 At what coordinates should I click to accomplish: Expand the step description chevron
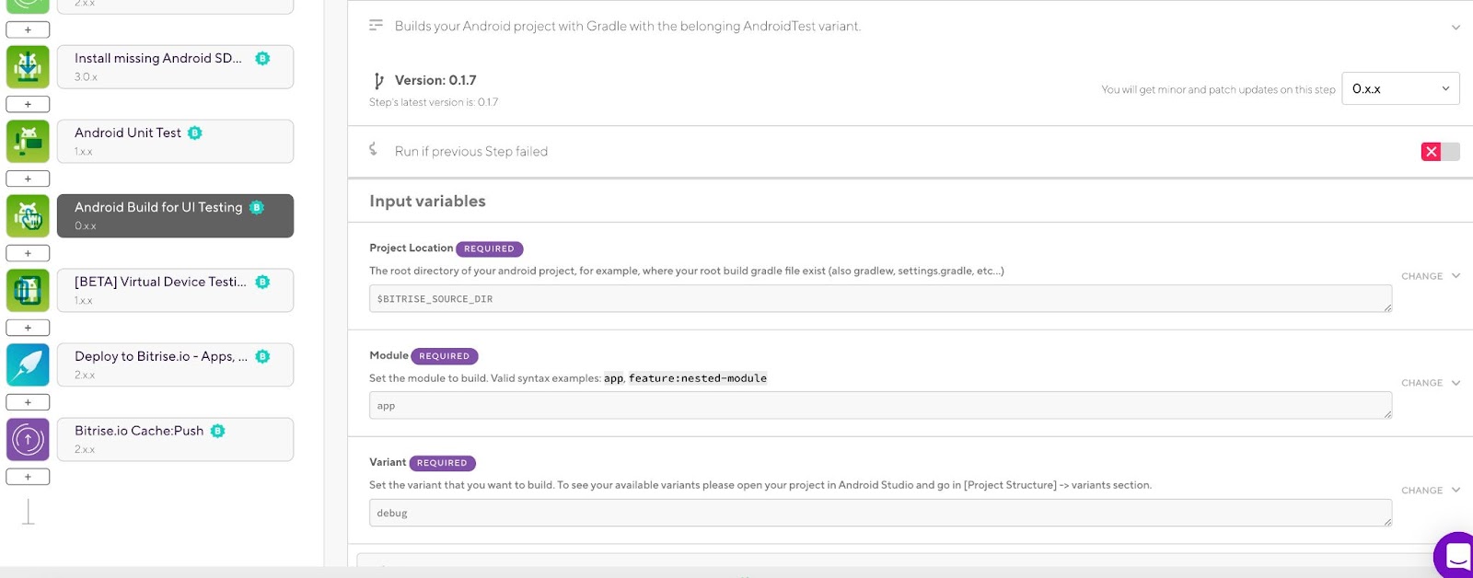1456,28
